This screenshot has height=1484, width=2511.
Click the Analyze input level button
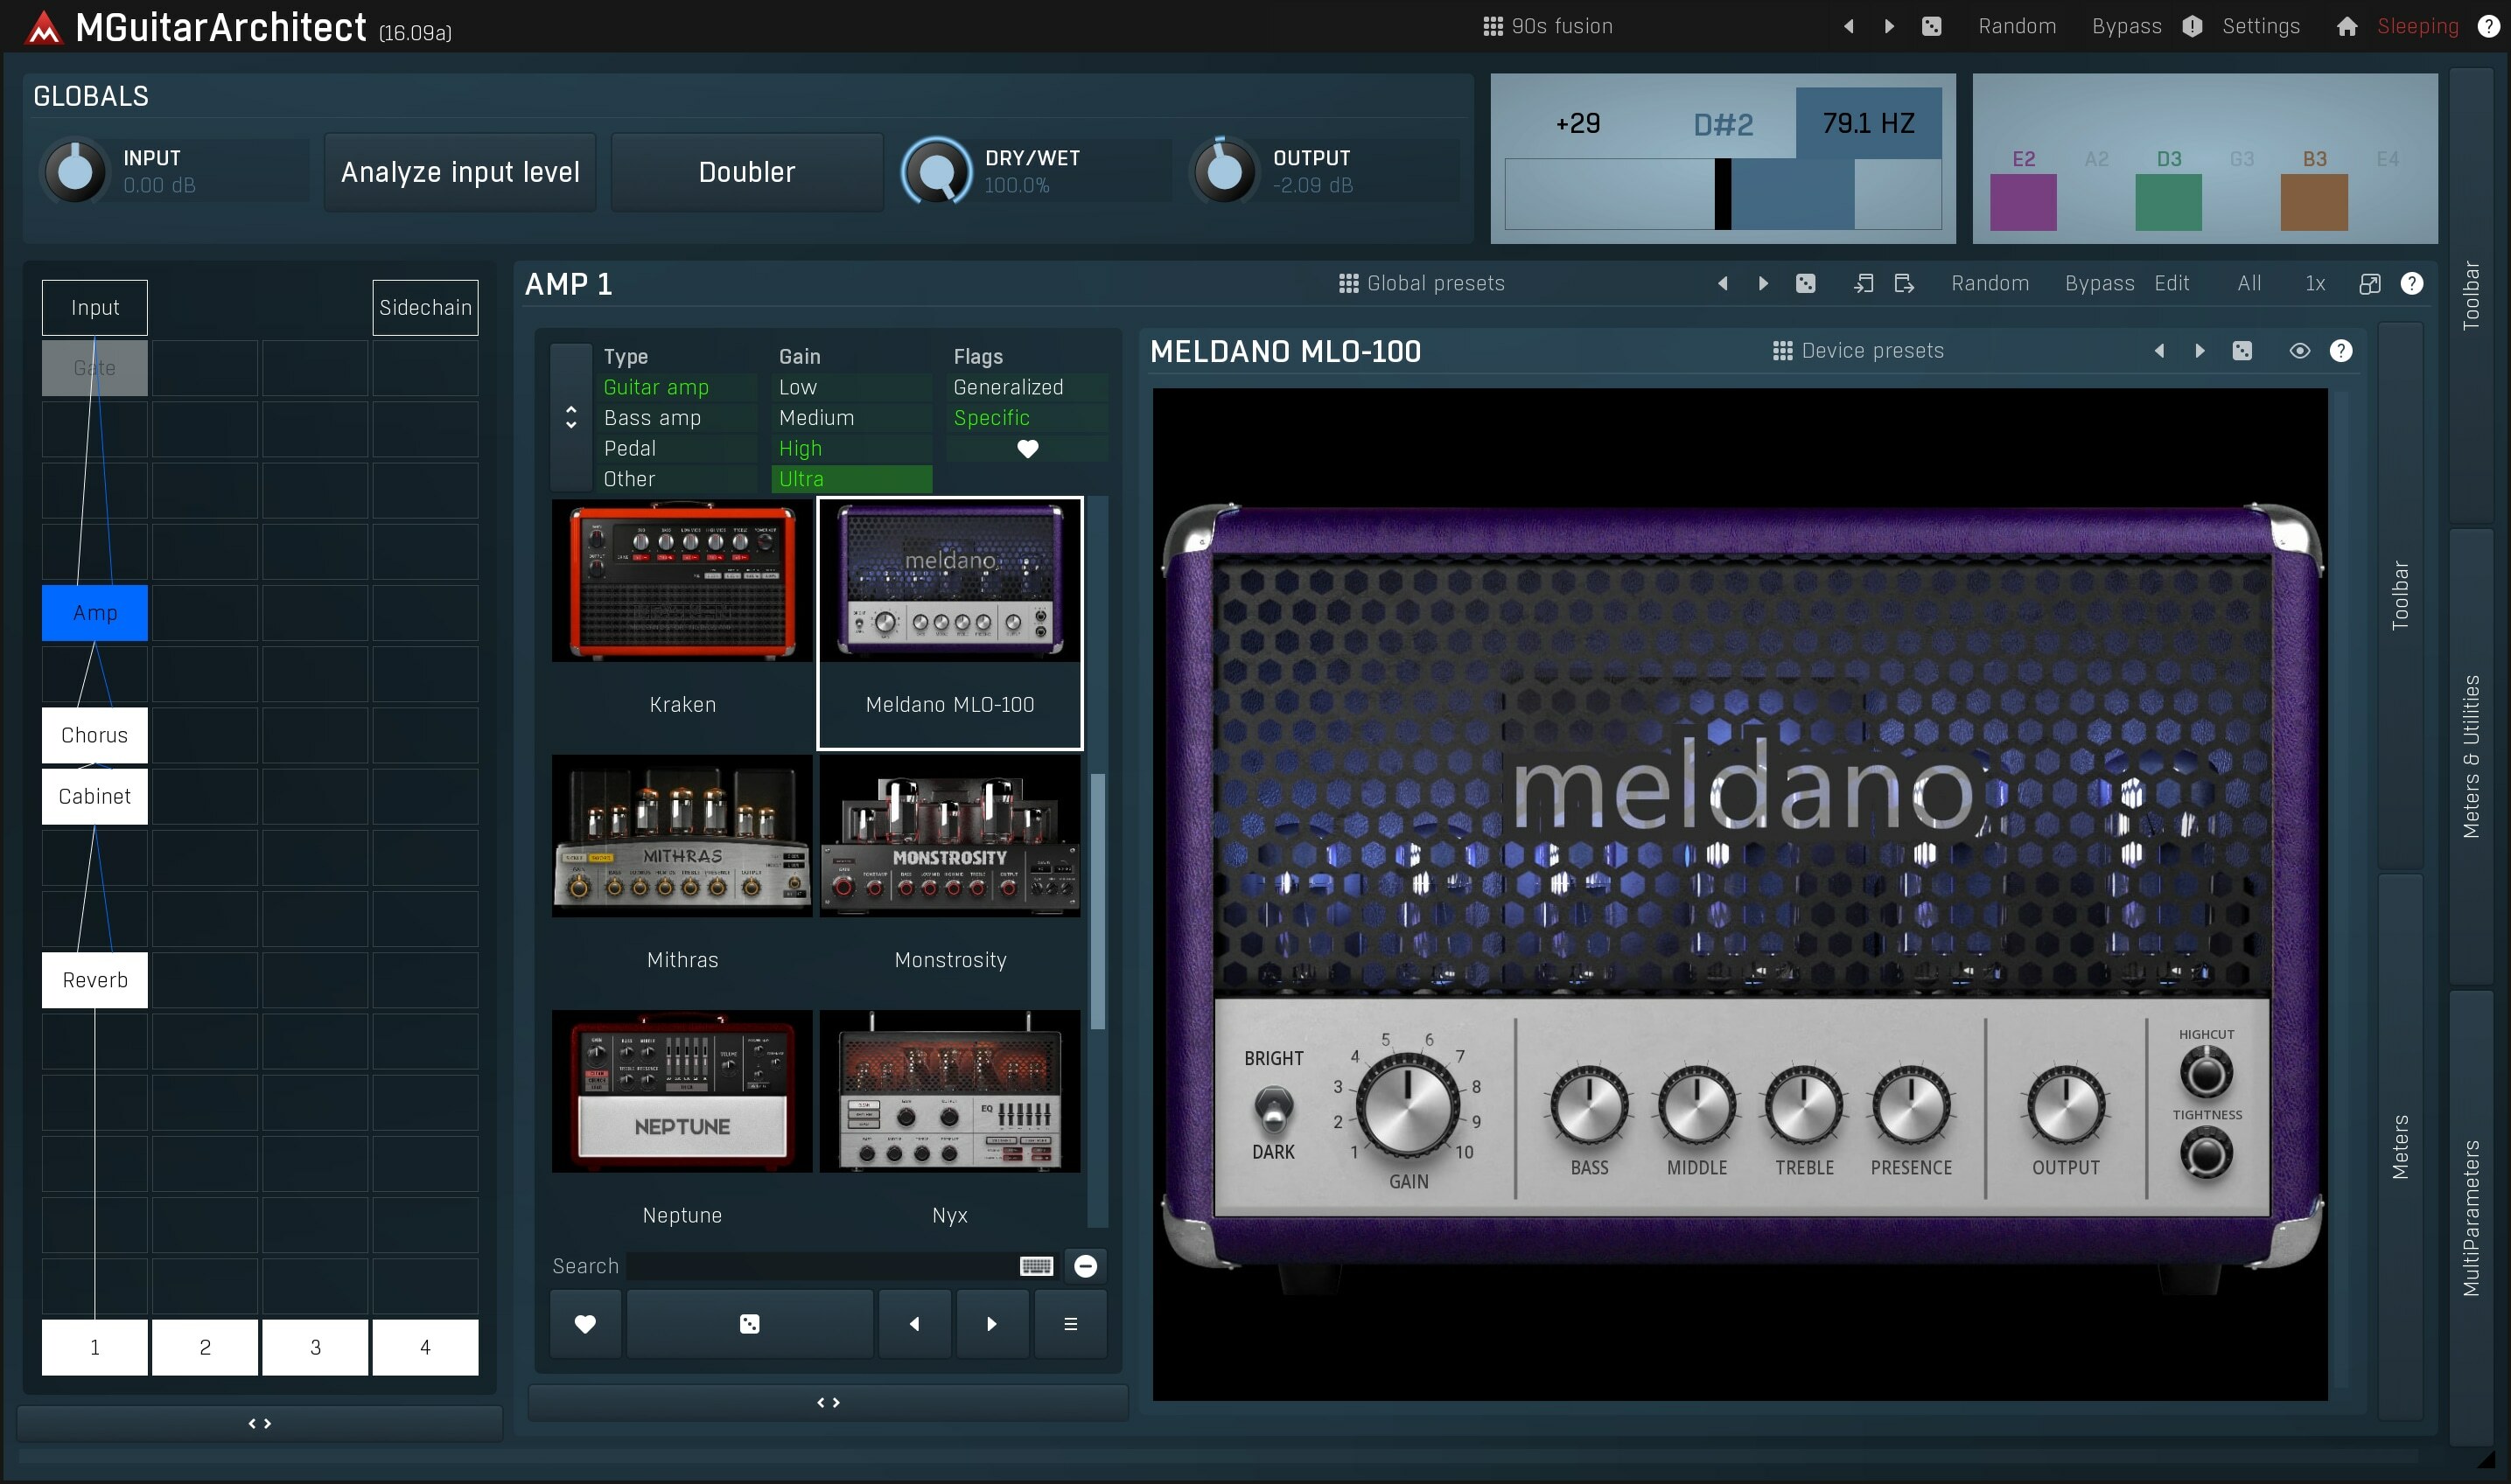point(459,171)
